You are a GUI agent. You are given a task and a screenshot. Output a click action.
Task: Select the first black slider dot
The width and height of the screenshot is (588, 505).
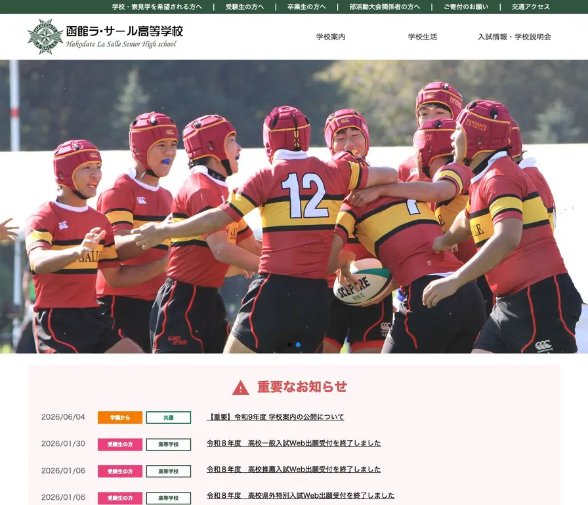click(289, 345)
